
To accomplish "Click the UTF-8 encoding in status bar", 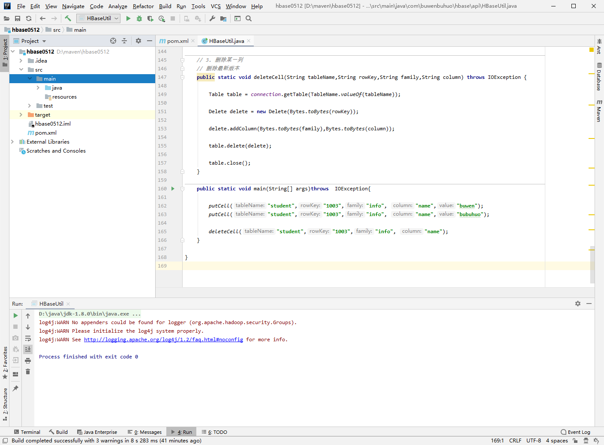I will (534, 441).
